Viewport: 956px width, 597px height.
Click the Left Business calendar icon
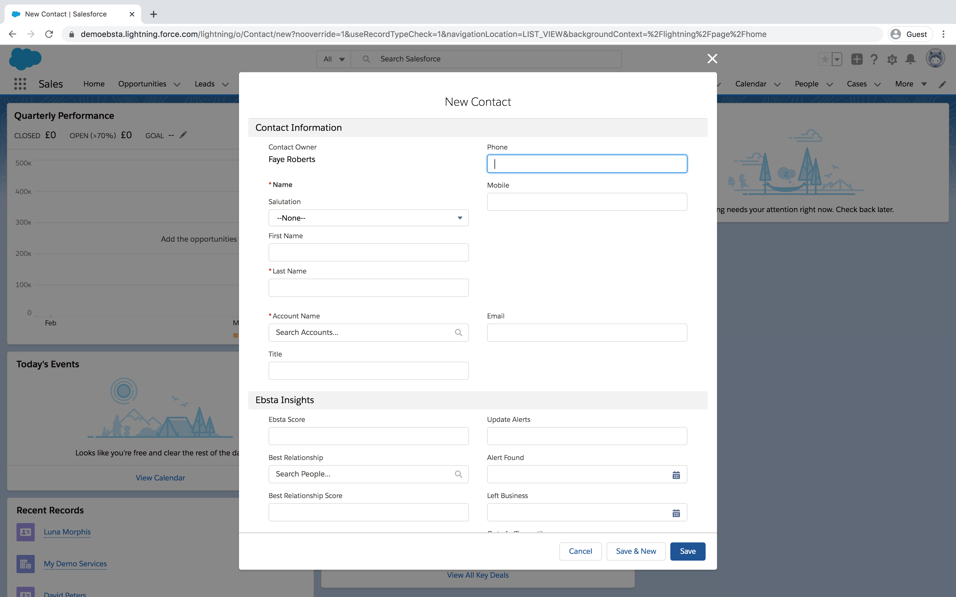pyautogui.click(x=676, y=513)
